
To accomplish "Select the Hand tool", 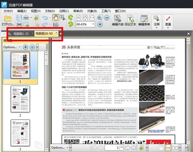I will (x=56, y=18).
